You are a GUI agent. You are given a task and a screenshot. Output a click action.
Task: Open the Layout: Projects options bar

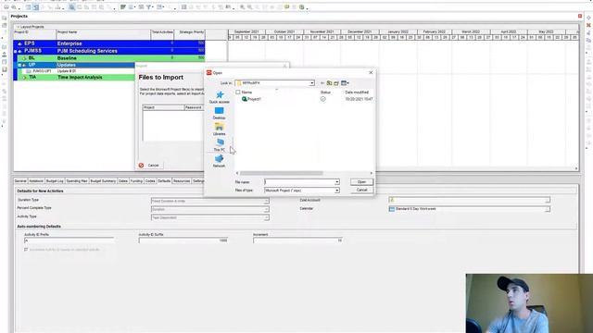coord(31,27)
